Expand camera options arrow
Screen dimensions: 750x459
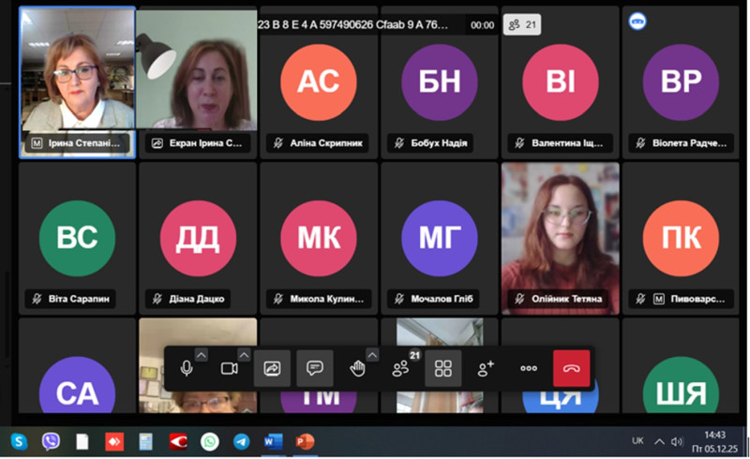click(245, 354)
